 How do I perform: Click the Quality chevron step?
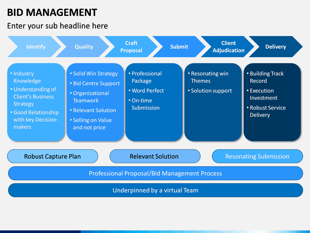coord(83,47)
